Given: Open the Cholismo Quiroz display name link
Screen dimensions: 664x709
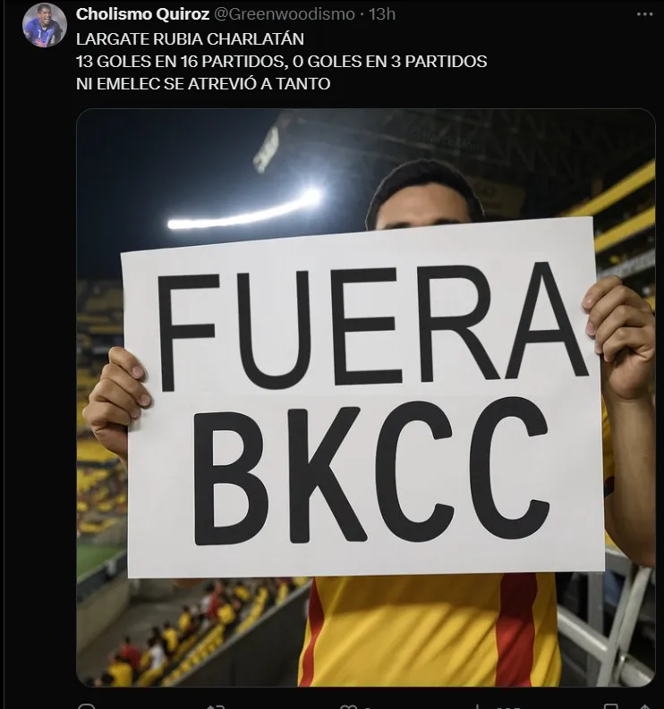Looking at the screenshot, I should coord(142,14).
